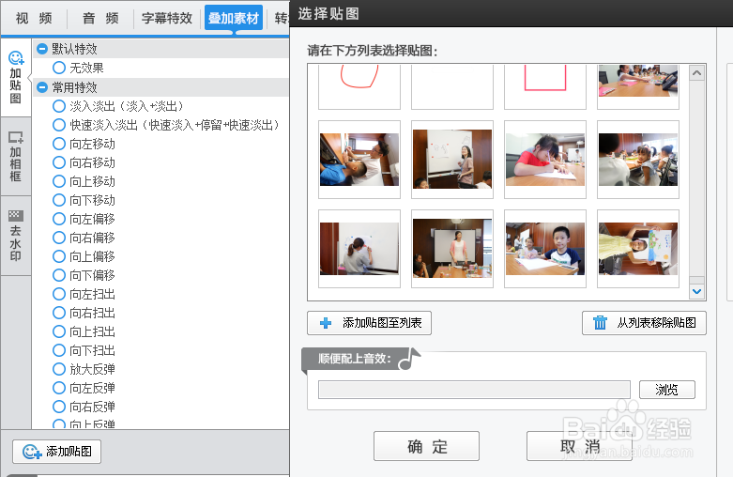Open the 加相框 sidebar panel
The width and height of the screenshot is (733, 477).
coord(15,157)
